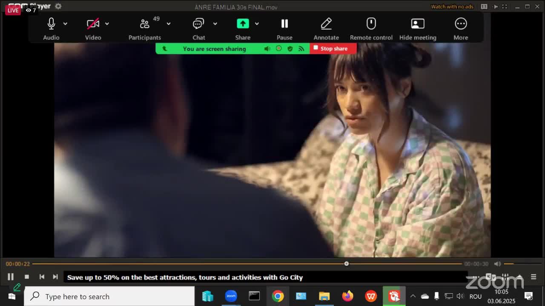Open the GOM Player equalizer control panel
Screen dimensions: 545x306
tap(505, 277)
